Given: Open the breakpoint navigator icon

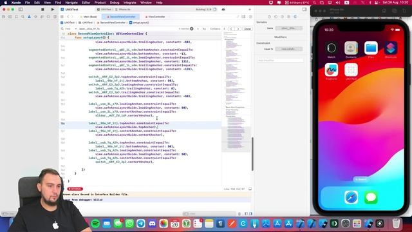Looking at the screenshot, I should click(48, 17).
